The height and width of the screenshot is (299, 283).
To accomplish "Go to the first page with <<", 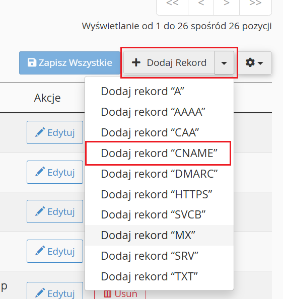I will pos(172,4).
